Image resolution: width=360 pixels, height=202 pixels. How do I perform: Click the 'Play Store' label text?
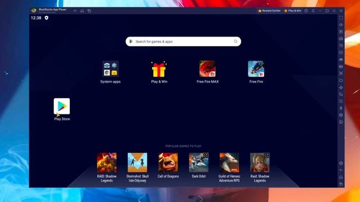coord(62,119)
